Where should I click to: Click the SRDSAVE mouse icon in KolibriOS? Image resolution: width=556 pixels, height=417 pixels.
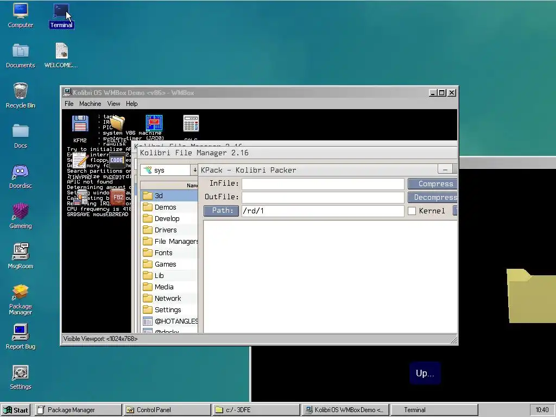pyautogui.click(x=81, y=202)
